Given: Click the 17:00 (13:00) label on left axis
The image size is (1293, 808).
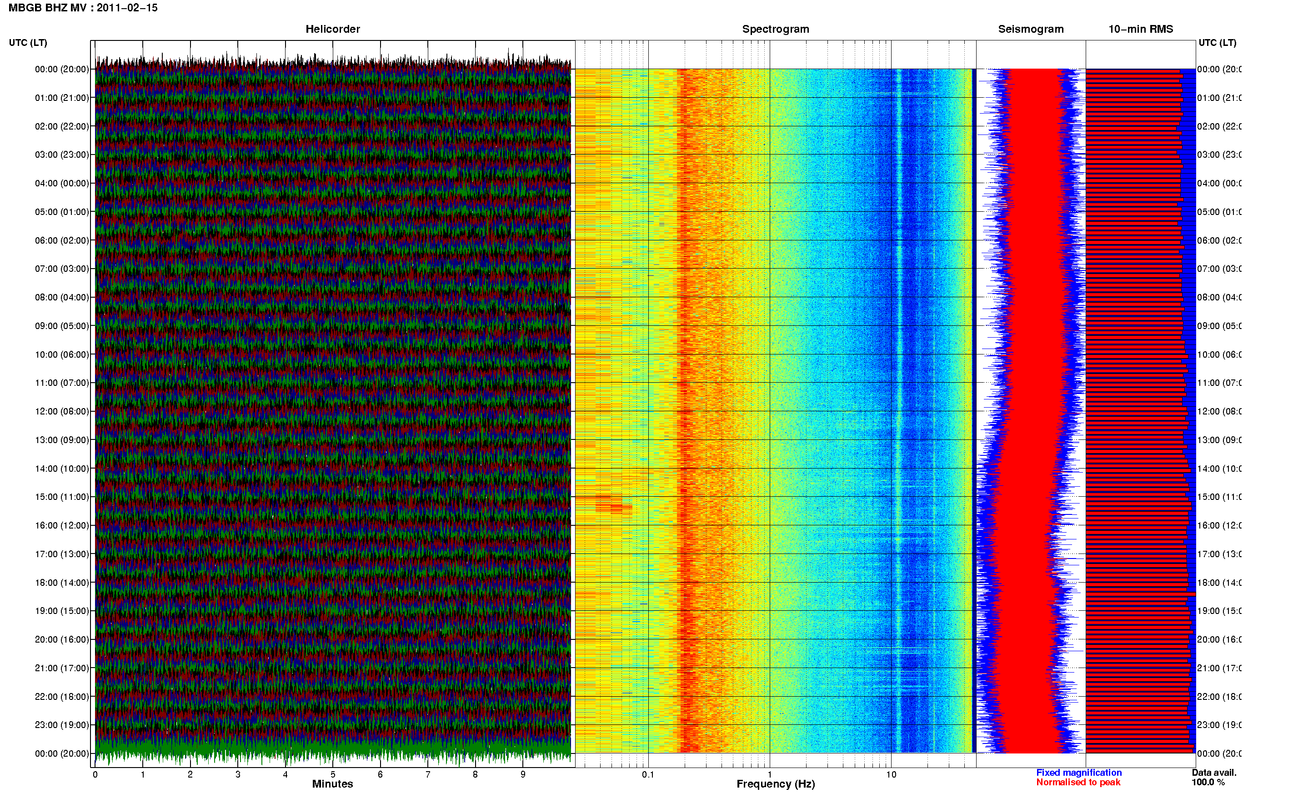Looking at the screenshot, I should click(62, 554).
